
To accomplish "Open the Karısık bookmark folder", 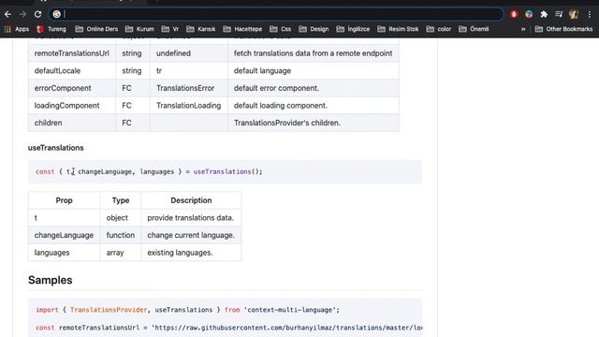I will click(x=201, y=29).
